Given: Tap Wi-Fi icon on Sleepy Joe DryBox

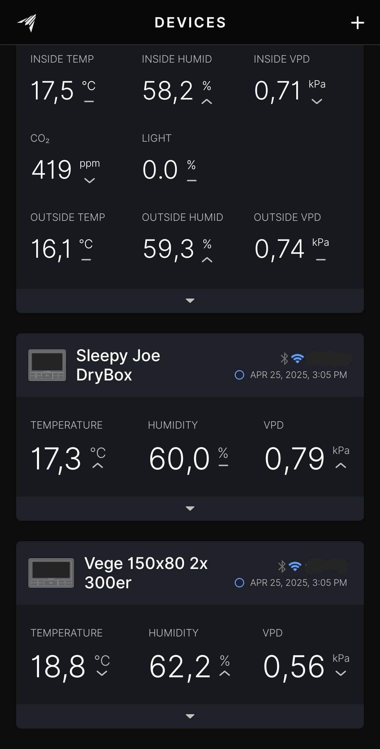Looking at the screenshot, I should pos(297,358).
